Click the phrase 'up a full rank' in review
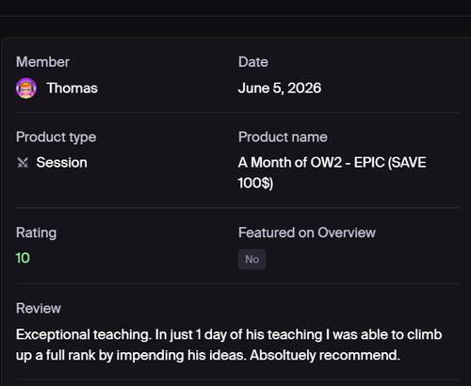 (x=56, y=356)
